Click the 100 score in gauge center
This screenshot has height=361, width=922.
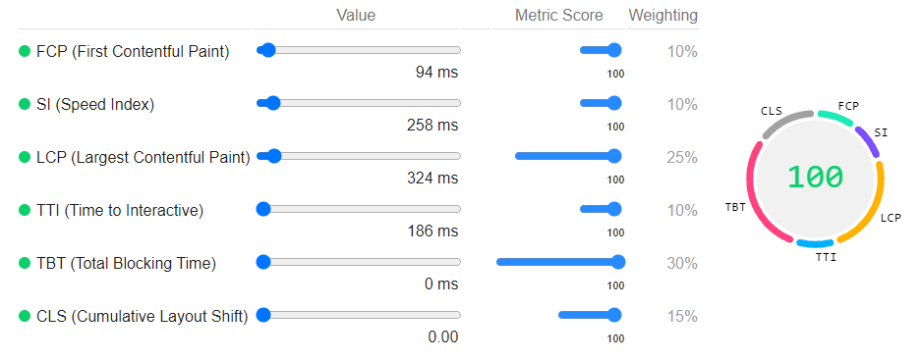pos(815,177)
